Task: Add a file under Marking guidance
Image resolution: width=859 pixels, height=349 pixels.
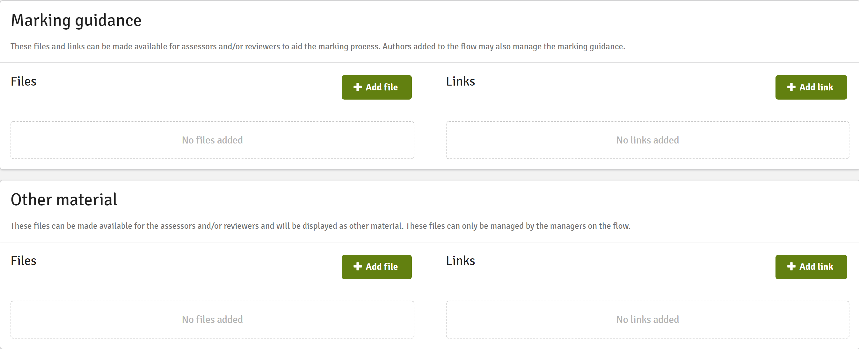Action: click(x=376, y=87)
